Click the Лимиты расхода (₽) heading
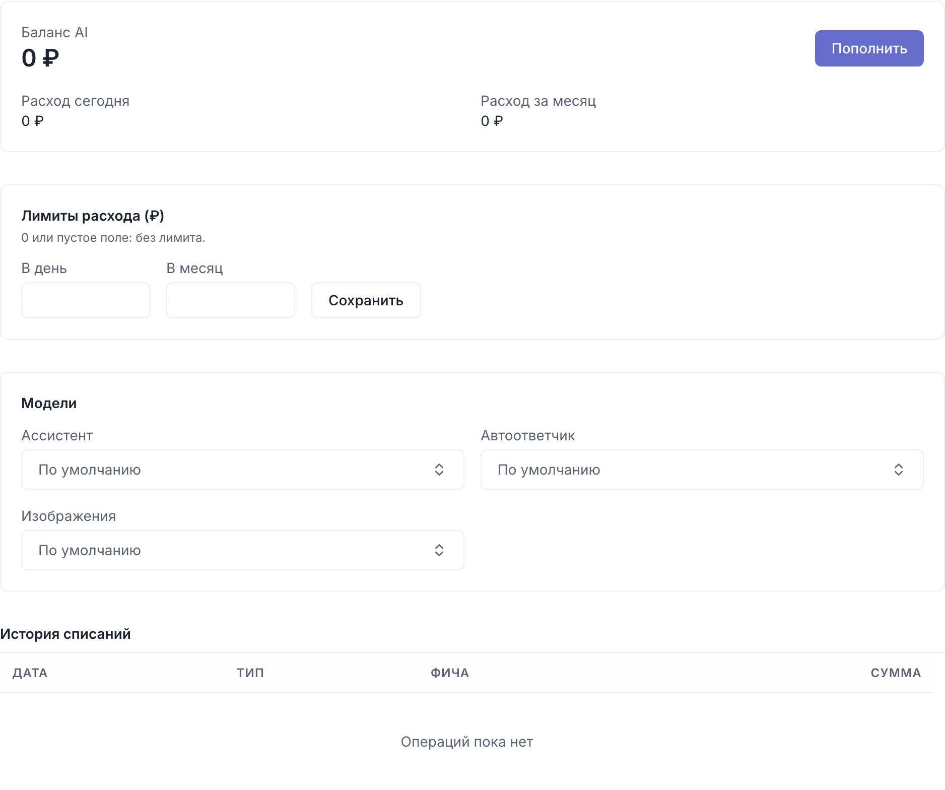 click(93, 216)
